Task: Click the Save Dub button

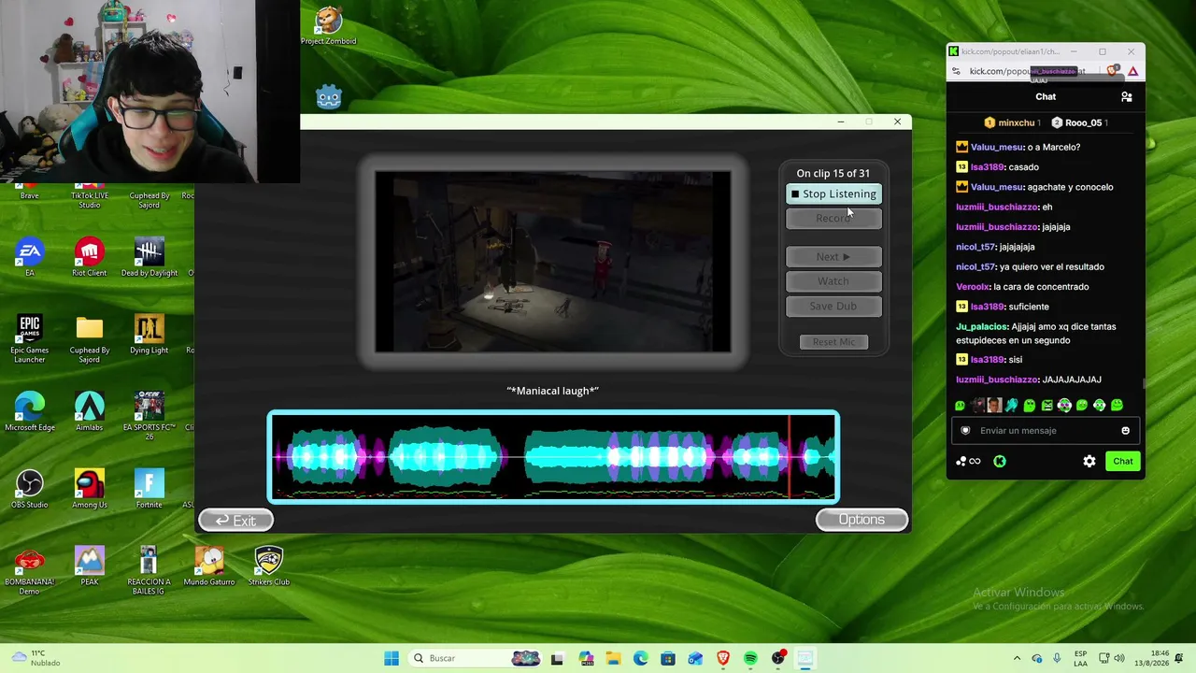Action: tap(833, 306)
